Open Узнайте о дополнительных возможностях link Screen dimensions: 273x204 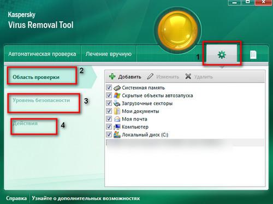tap(86, 198)
